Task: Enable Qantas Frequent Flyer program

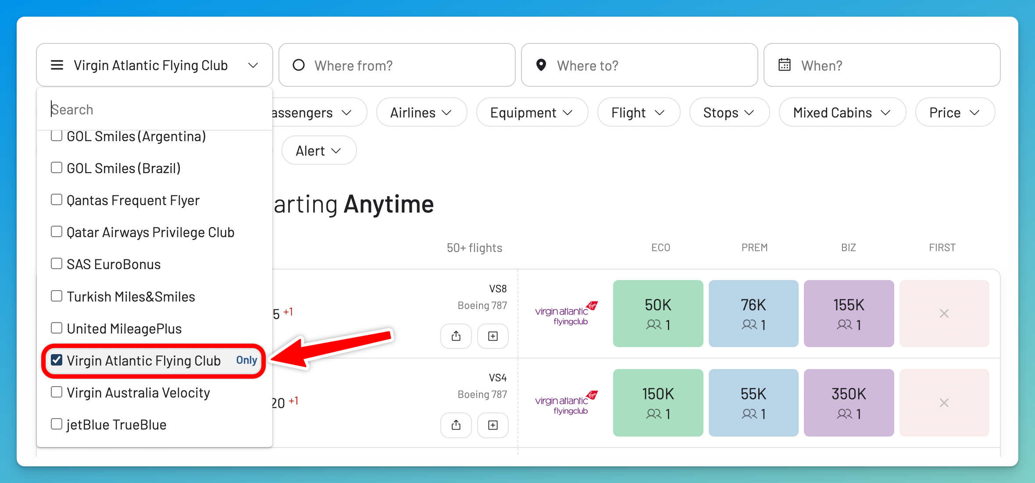Action: [57, 199]
